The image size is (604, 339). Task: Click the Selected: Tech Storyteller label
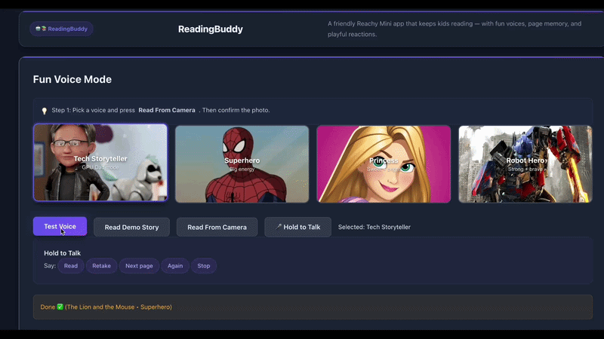374,228
